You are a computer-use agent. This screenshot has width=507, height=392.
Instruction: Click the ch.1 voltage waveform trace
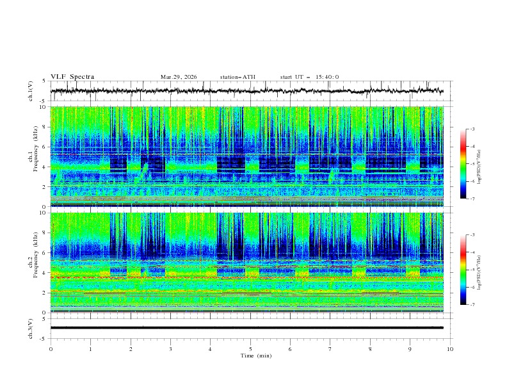[x=247, y=91]
